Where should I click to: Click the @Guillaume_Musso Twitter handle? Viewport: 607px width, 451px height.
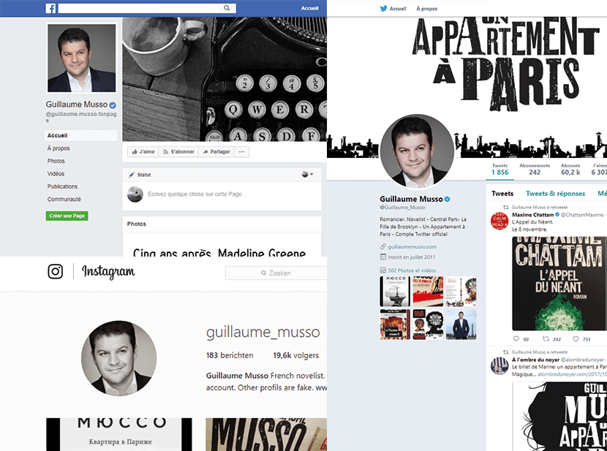click(x=402, y=208)
